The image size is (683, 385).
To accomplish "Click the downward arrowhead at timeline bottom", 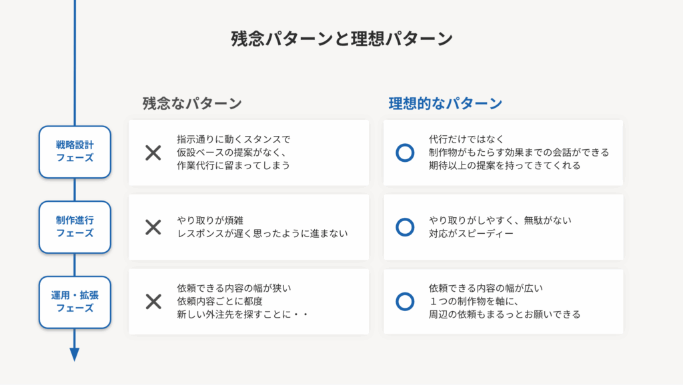I will [75, 354].
